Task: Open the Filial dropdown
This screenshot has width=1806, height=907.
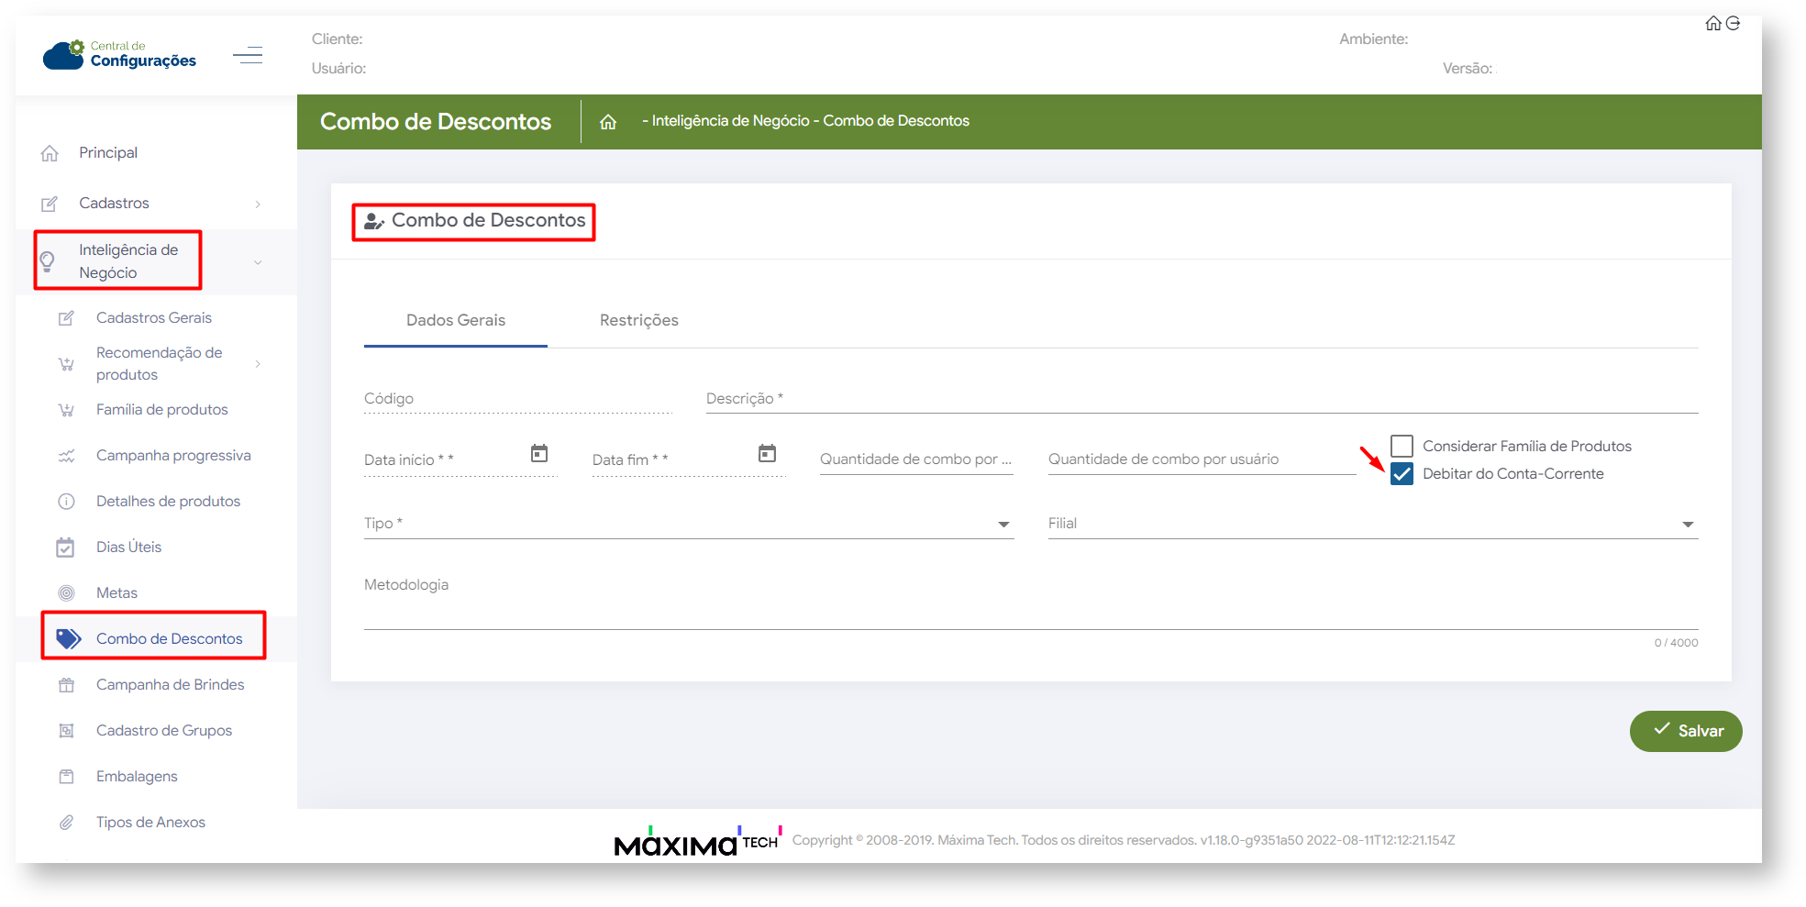Action: (x=1373, y=524)
